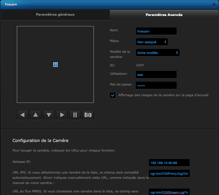The width and height of the screenshot is (219, 195).
Task: Click the MPEG stream URL field
Action: click(169, 192)
